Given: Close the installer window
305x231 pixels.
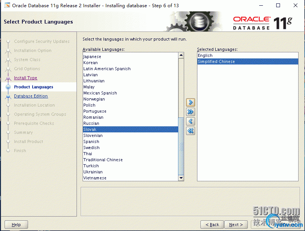Looking at the screenshot, I should pyautogui.click(x=296, y=5).
